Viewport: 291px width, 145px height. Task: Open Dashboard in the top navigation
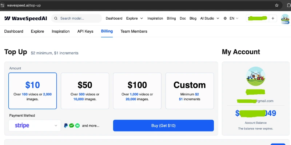(114, 18)
